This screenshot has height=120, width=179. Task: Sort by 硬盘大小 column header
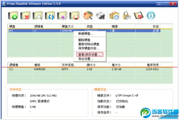pyautogui.click(x=68, y=26)
